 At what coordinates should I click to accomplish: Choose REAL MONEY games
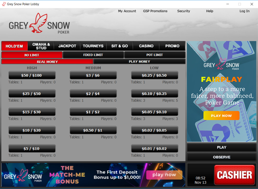coord(48,62)
